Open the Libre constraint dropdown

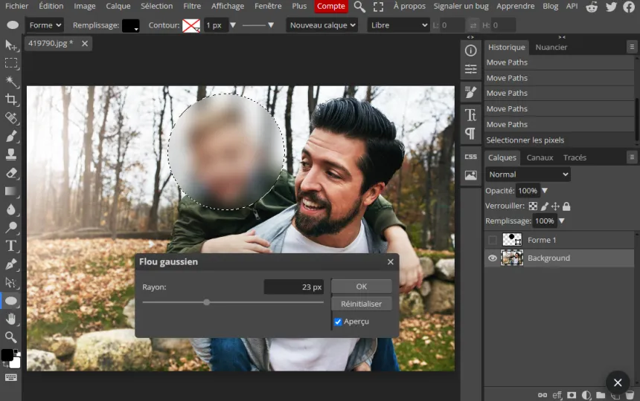pyautogui.click(x=398, y=25)
